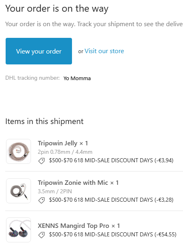Image resolution: width=183 pixels, height=246 pixels.
Task: Click the discount line showing -€3,94
Action: (x=111, y=160)
